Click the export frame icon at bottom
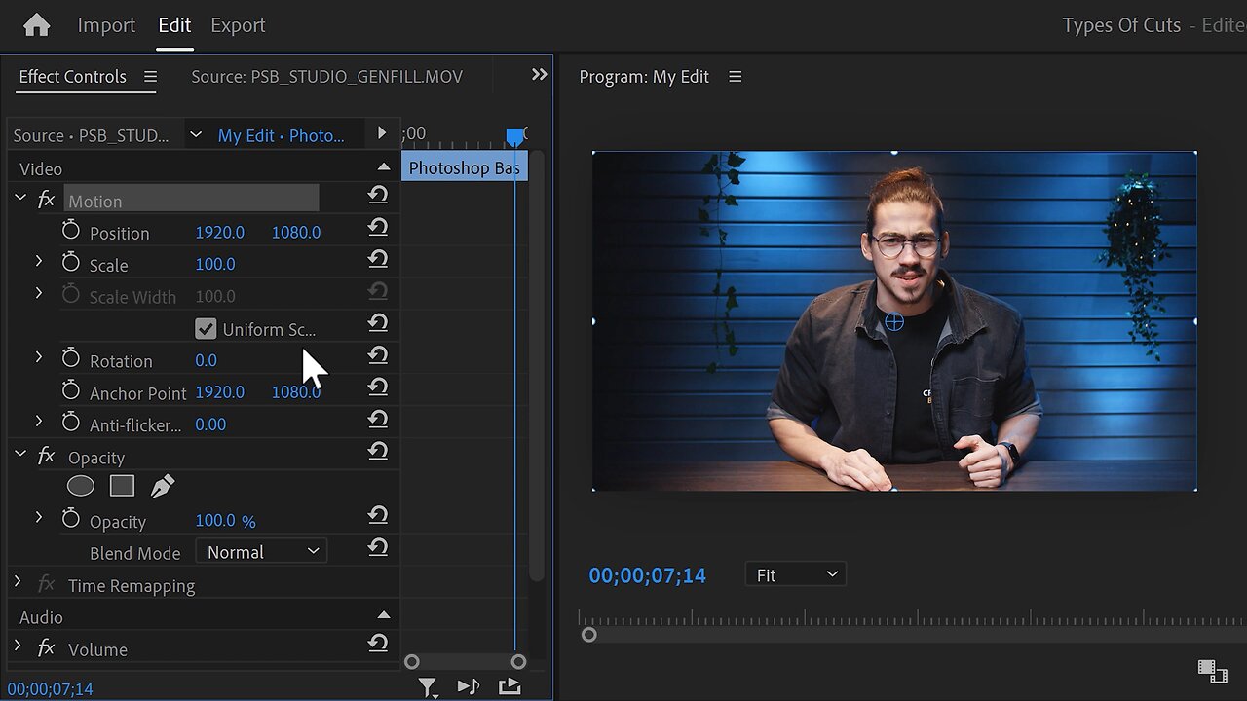Screen dimensions: 1247x701 [x=510, y=687]
